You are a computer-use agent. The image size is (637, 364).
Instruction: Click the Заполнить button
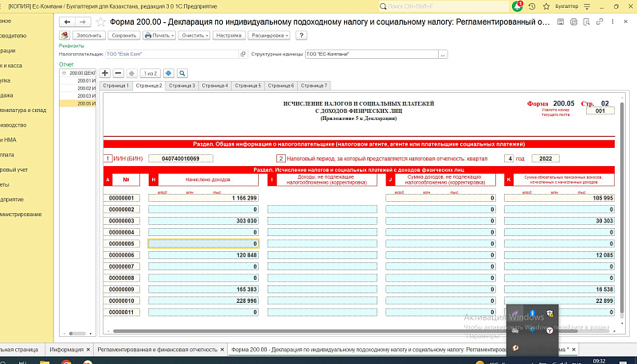click(x=89, y=36)
